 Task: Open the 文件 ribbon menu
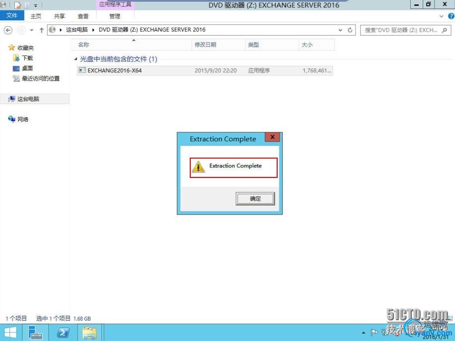[12, 15]
